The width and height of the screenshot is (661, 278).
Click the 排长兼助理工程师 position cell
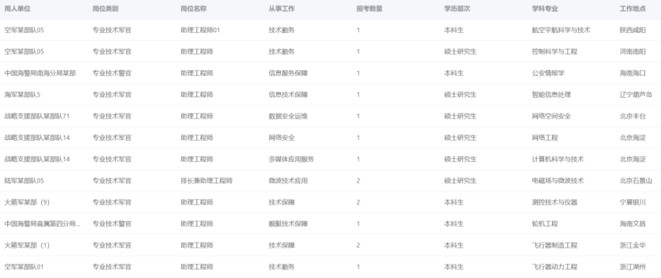point(206,181)
